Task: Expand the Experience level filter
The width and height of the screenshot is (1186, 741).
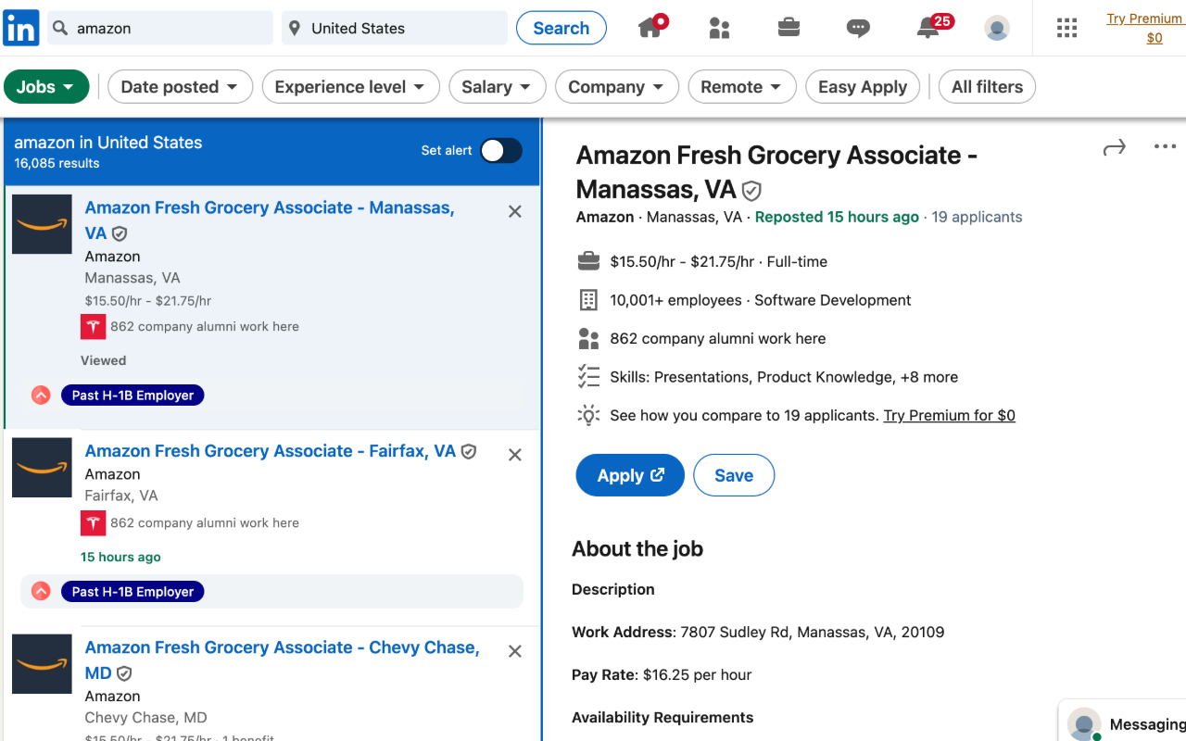Action: tap(350, 87)
